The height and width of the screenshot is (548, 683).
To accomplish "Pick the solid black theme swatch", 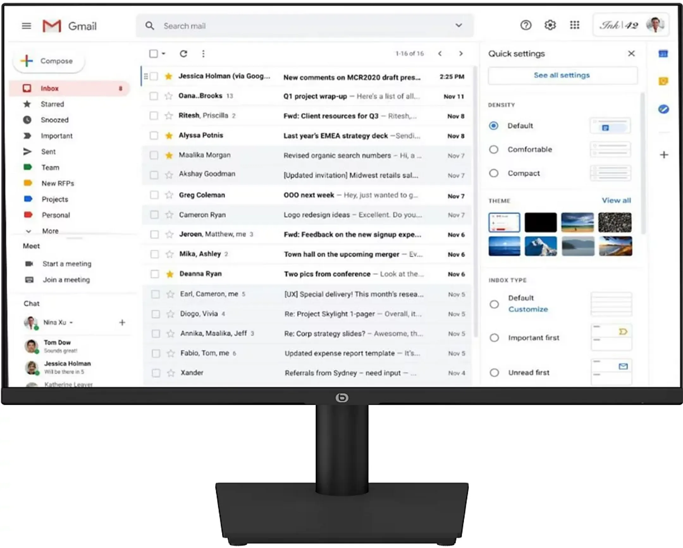I will pyautogui.click(x=540, y=222).
